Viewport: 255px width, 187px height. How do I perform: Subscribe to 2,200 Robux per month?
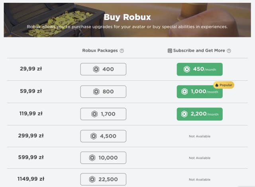coord(200,114)
